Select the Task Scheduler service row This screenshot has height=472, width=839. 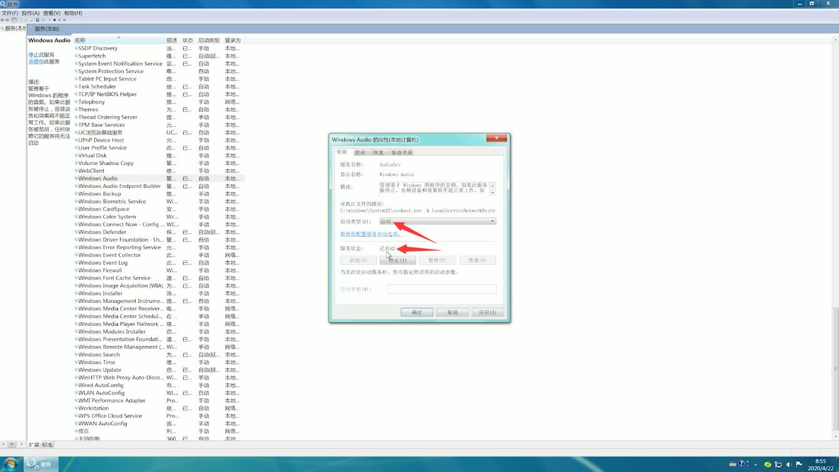(159, 87)
